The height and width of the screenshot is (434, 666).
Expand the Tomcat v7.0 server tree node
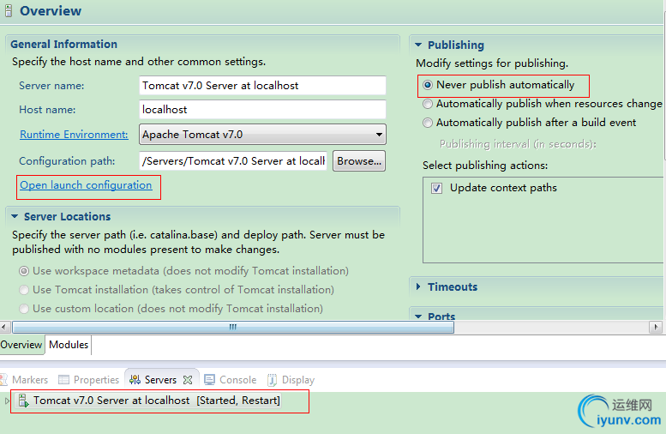tap(6, 401)
